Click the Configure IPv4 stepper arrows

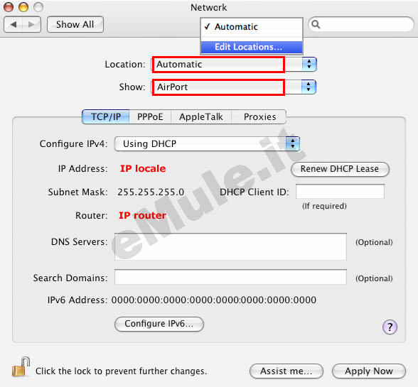(293, 144)
